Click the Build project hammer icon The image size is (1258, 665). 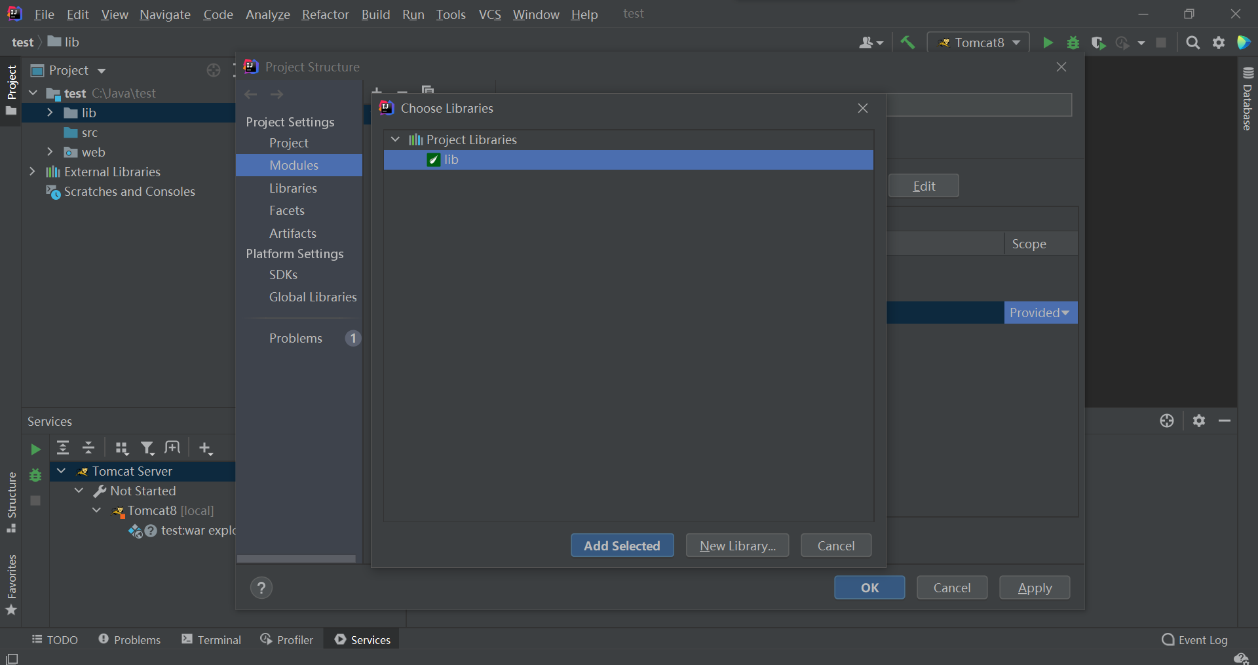pyautogui.click(x=907, y=43)
